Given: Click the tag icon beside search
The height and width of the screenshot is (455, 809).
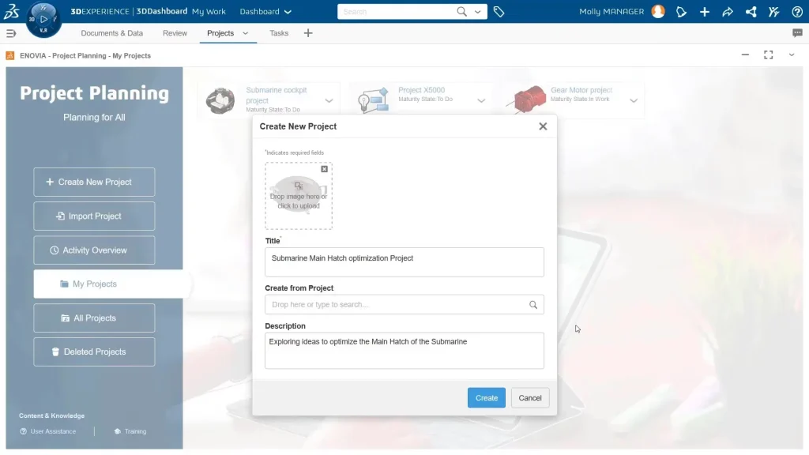Looking at the screenshot, I should 499,12.
